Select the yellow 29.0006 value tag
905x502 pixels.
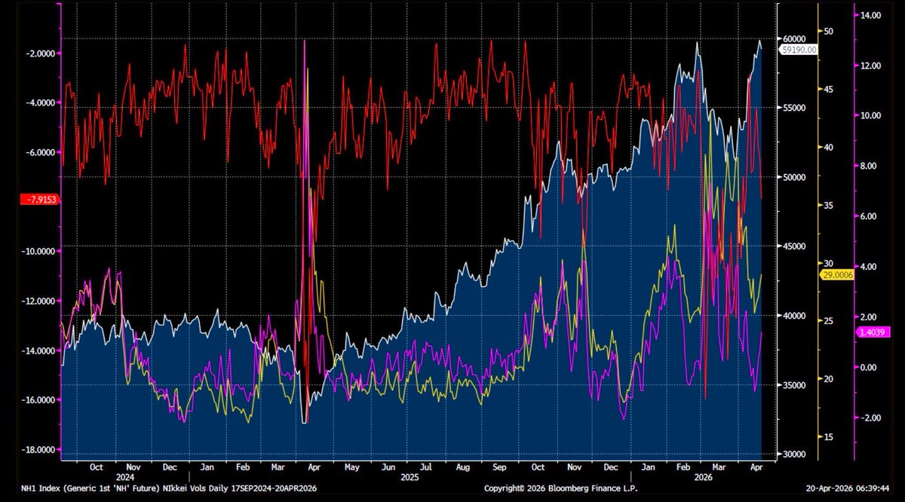836,275
